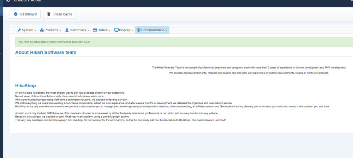
Task: Click the line starting "Nevertheless, if it's not handled"
Action: coord(60,96)
